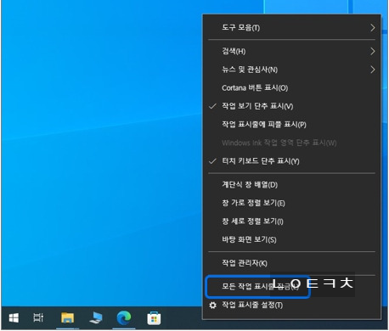Uncheck 터치 키보드 단추 표시(Y)
The height and width of the screenshot is (331, 389).
pos(291,161)
